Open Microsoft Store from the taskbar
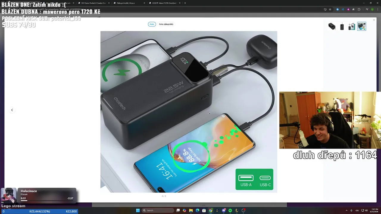381x214 pixels. [x=204, y=210]
